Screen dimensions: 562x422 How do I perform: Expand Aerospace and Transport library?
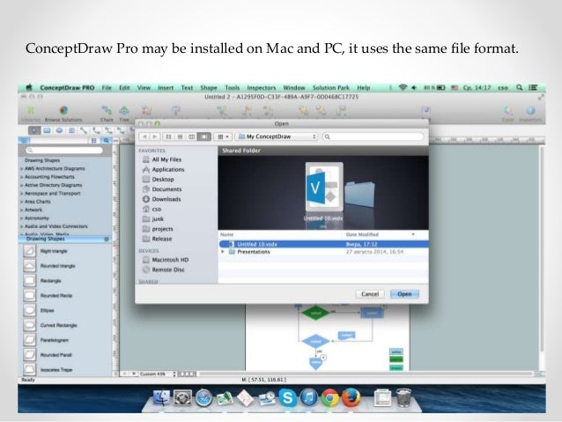coord(21,193)
